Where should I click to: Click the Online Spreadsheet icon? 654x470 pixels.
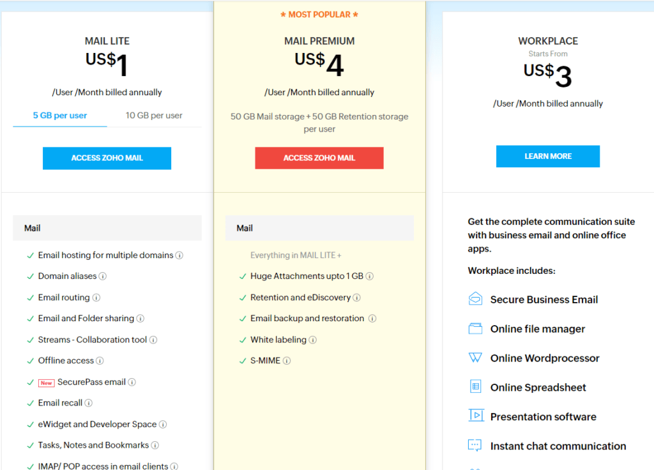(x=475, y=386)
